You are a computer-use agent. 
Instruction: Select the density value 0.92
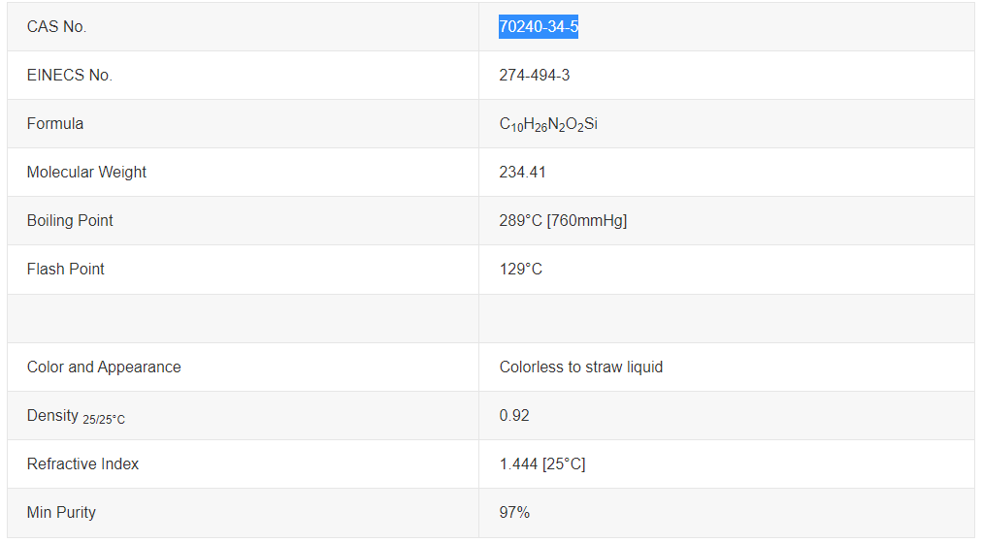514,416
